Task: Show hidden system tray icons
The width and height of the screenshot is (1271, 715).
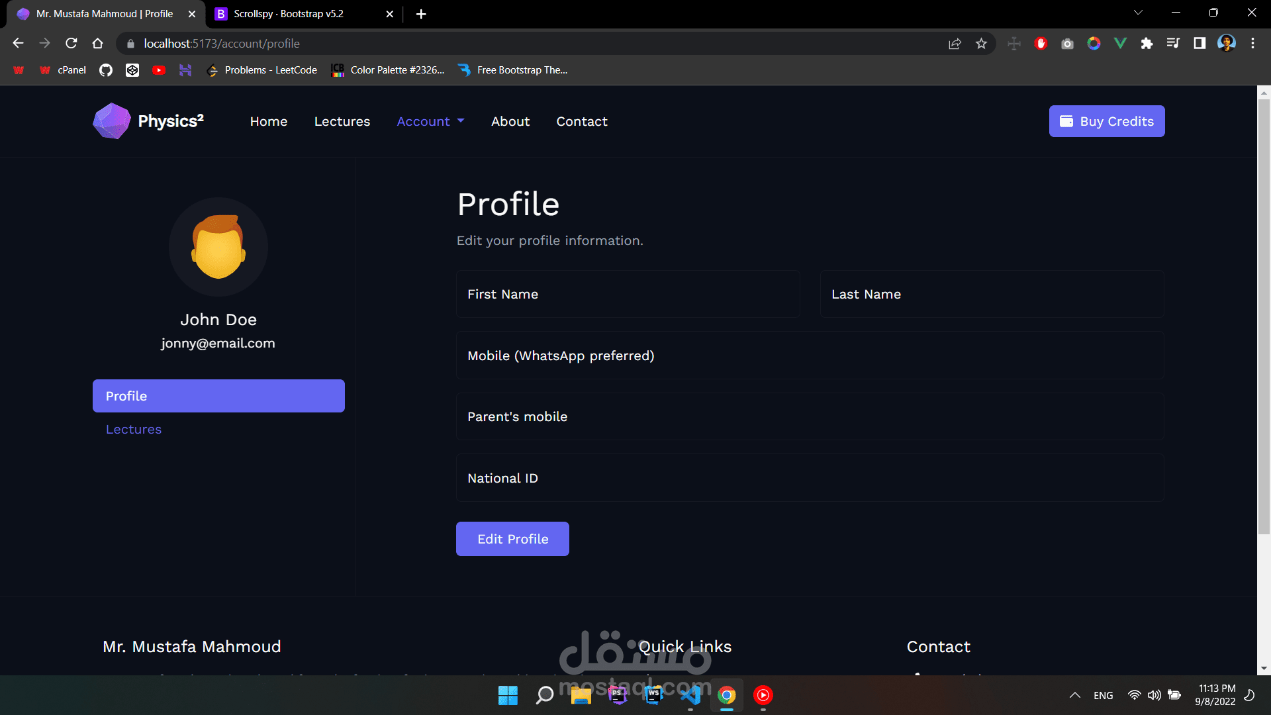Action: click(x=1075, y=695)
